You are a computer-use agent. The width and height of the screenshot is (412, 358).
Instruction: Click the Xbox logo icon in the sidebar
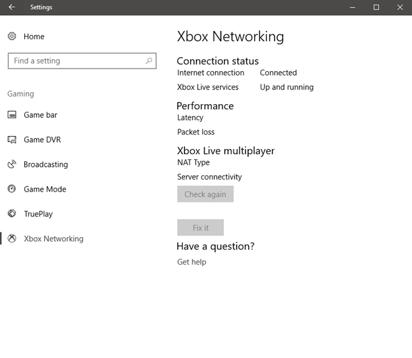tap(12, 239)
